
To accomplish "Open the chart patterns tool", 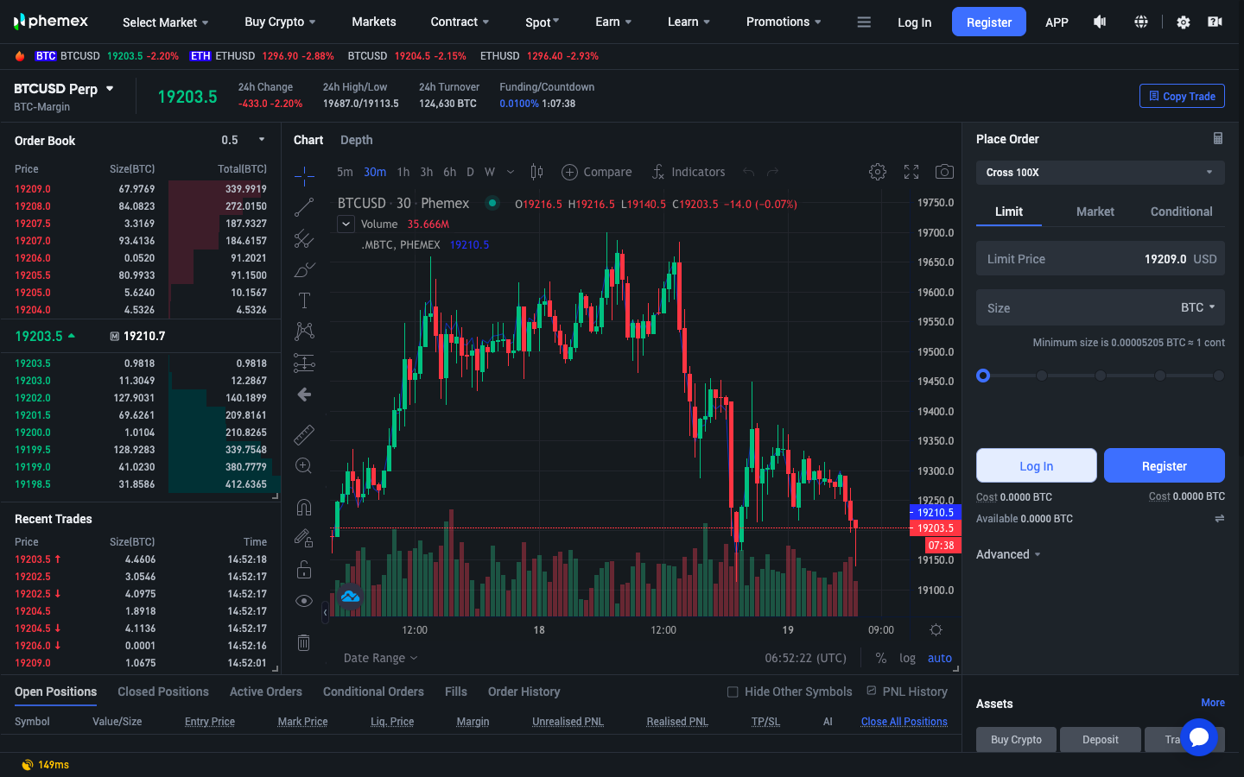I will (304, 331).
